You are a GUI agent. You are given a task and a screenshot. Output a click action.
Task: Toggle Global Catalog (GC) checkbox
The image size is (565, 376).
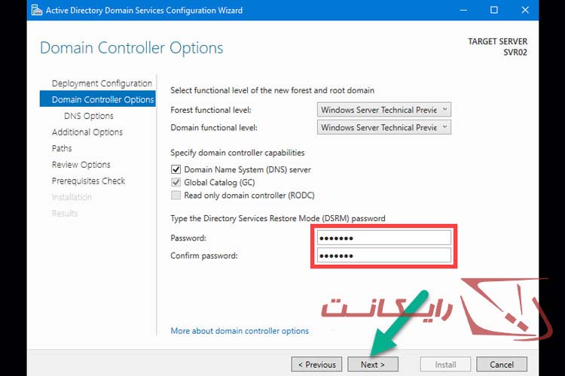pos(176,183)
